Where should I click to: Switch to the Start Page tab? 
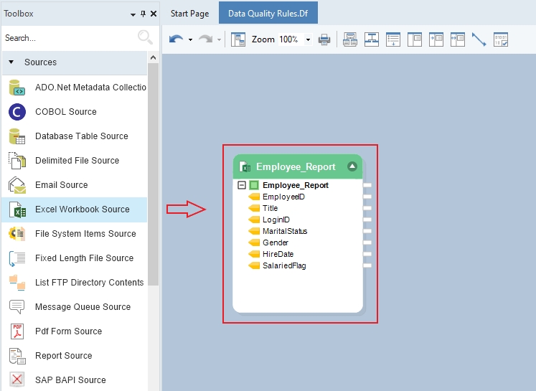tap(189, 14)
